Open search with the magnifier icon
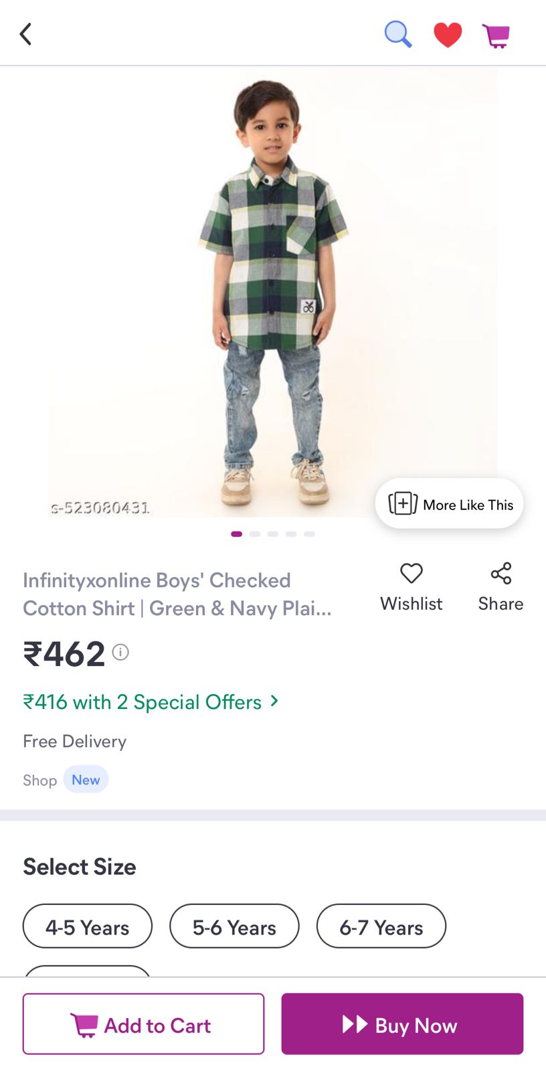 point(397,34)
